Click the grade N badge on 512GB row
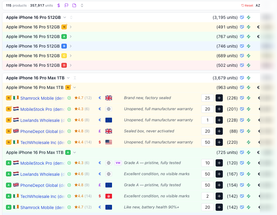The image size is (277, 215). coord(64,27)
